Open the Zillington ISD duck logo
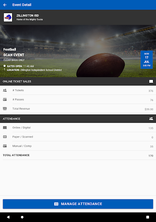Viewport: 156px width, 222px height. click(x=8, y=17)
